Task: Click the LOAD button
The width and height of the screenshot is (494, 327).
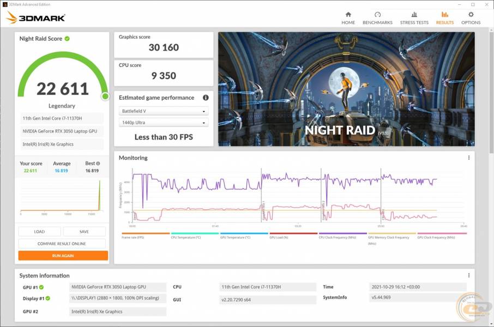Action: pos(39,232)
